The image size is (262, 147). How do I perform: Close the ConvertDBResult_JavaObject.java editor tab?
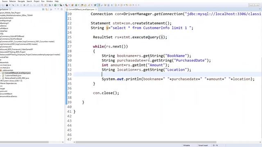96,9
